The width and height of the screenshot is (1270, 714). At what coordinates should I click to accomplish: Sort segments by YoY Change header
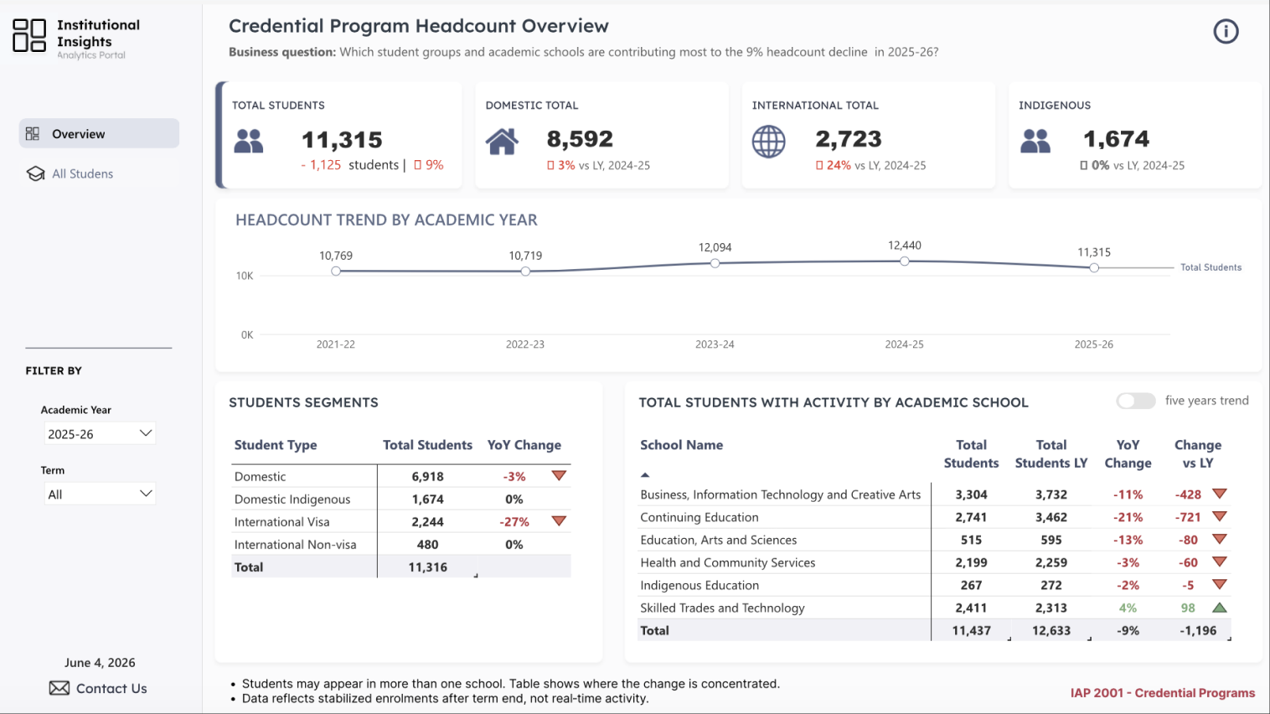[x=524, y=445]
